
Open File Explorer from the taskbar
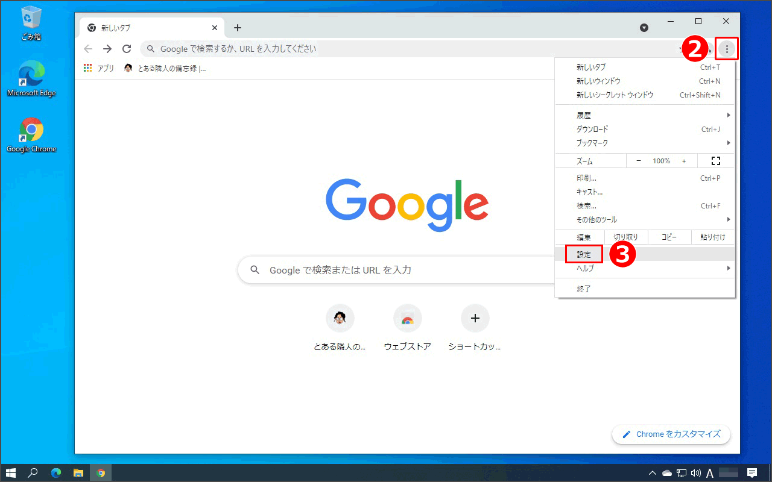click(78, 473)
